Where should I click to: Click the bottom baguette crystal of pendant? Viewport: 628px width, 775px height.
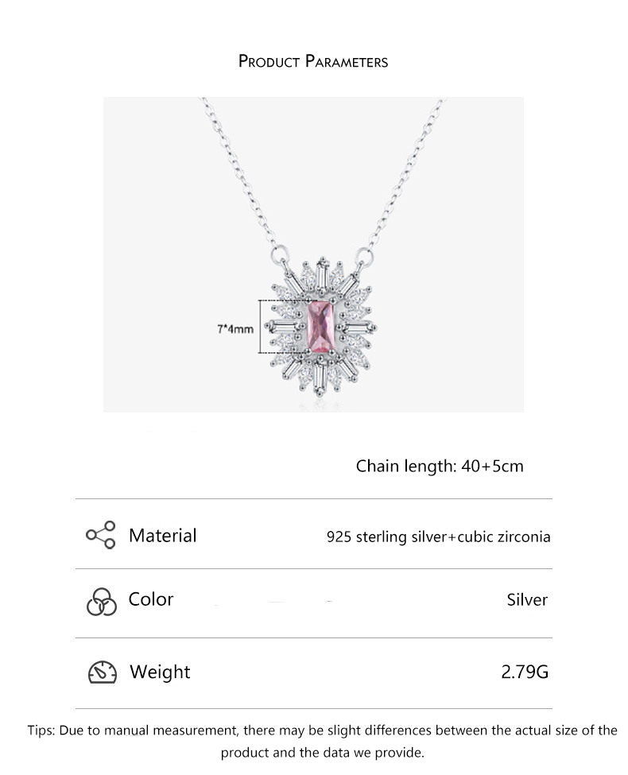320,378
